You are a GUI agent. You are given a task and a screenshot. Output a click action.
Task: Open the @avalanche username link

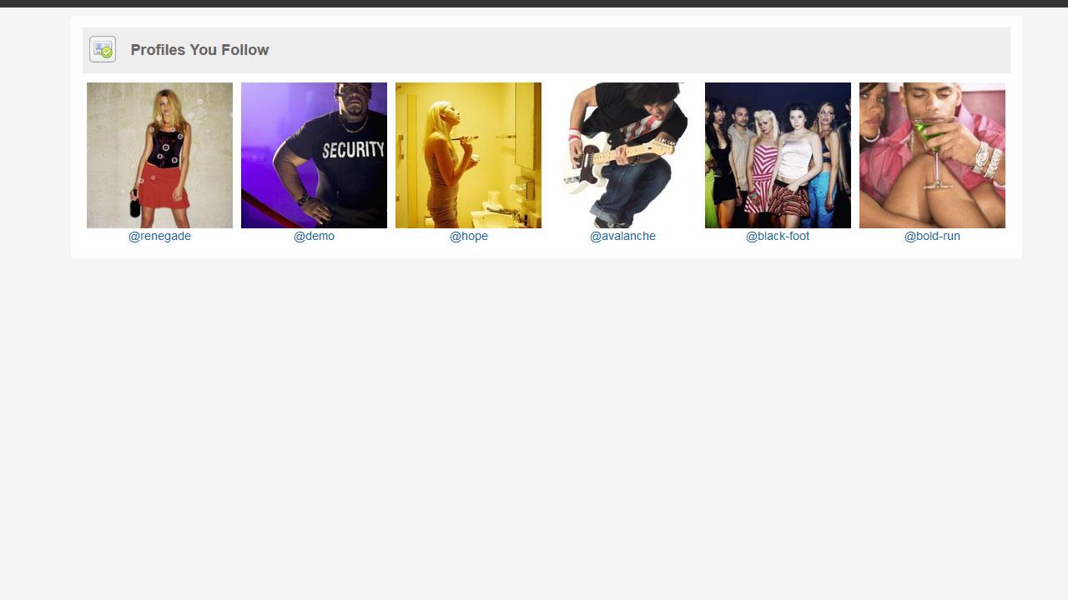point(622,237)
